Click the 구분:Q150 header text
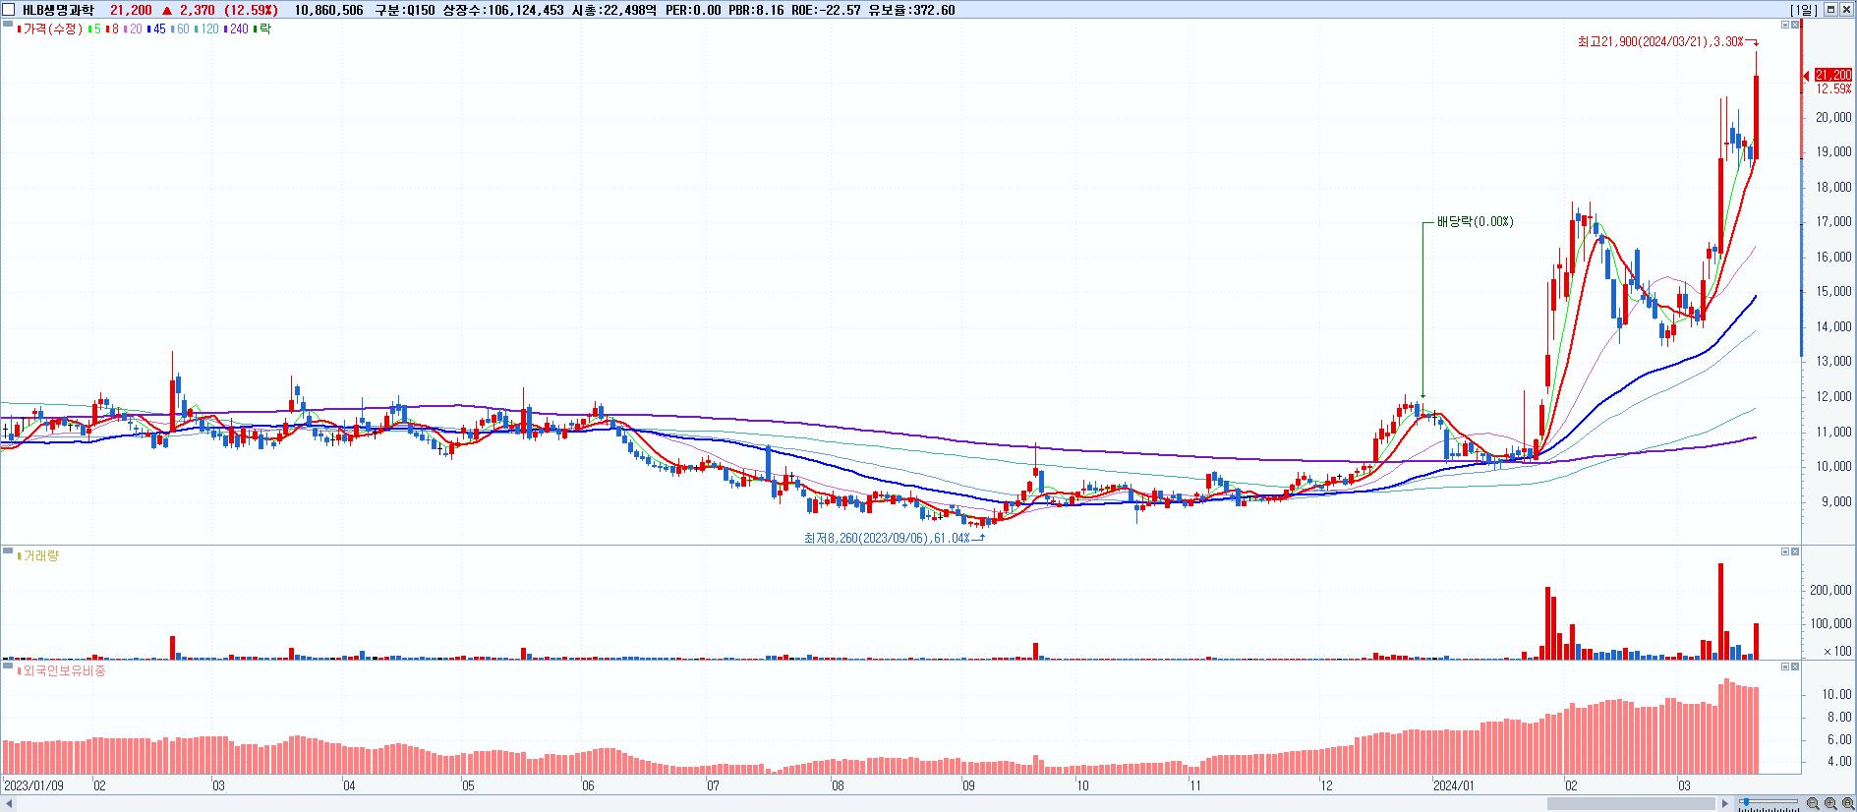 point(405,10)
